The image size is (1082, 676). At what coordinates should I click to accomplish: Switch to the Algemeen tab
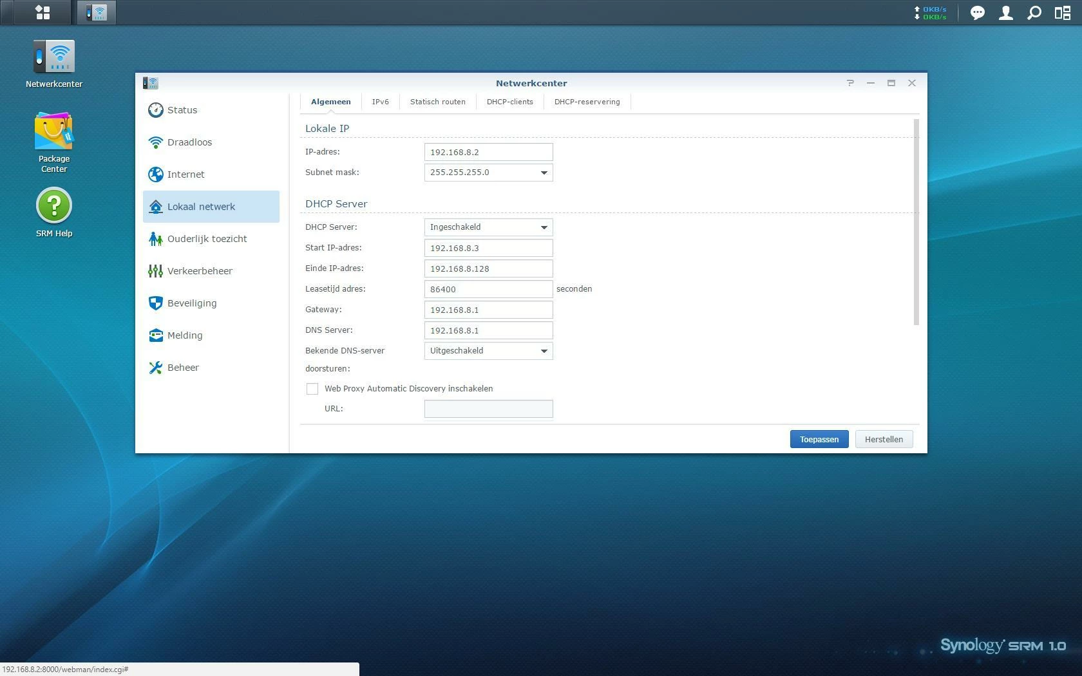pyautogui.click(x=331, y=102)
